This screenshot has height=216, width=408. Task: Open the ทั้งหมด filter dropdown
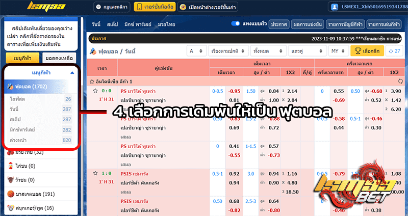[x=268, y=51]
